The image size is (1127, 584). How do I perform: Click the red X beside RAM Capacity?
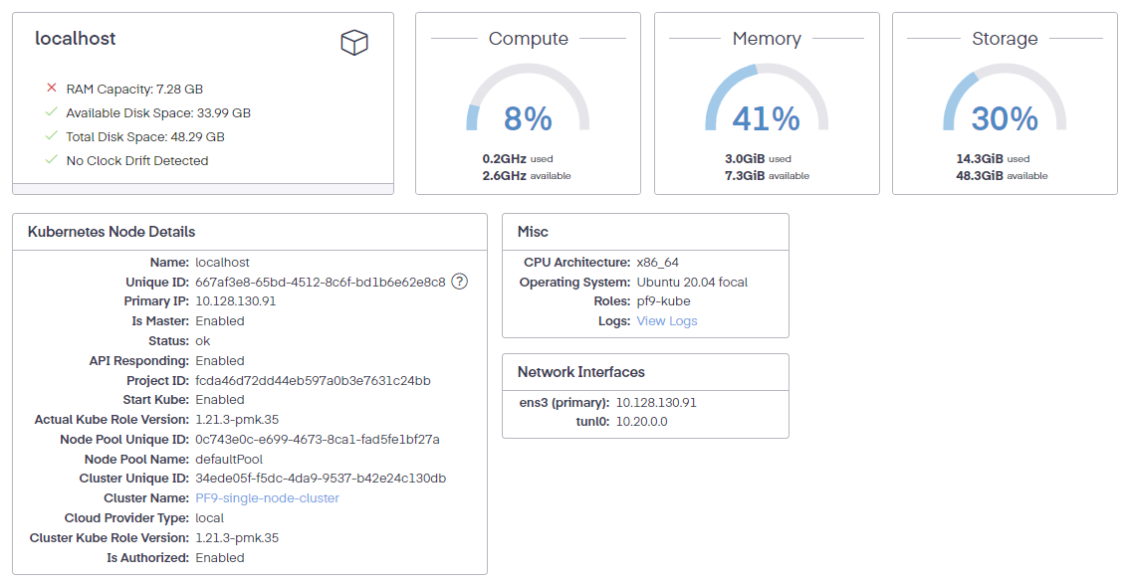[x=52, y=89]
